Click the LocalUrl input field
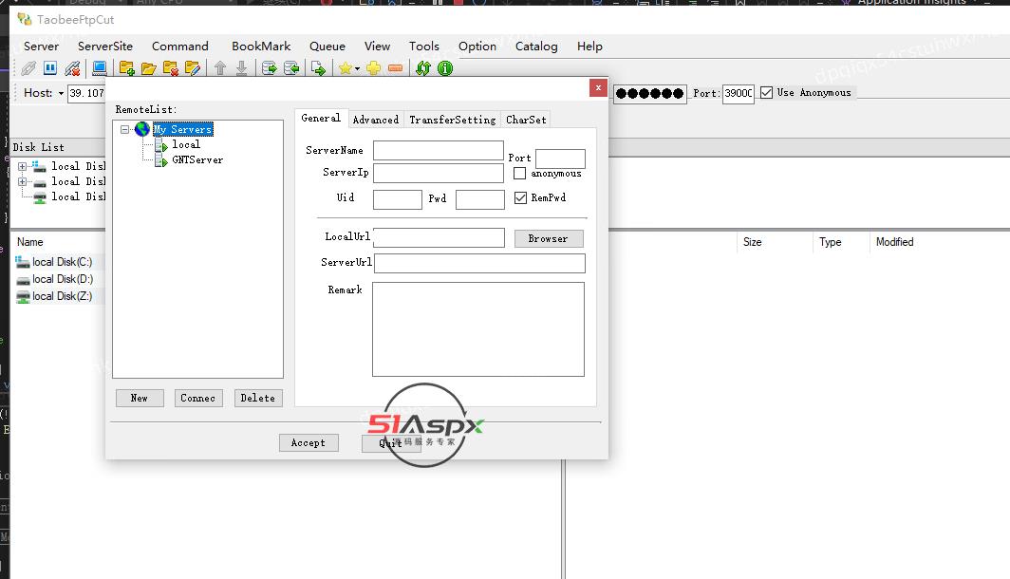Screen dimensions: 1010x579 point(440,237)
